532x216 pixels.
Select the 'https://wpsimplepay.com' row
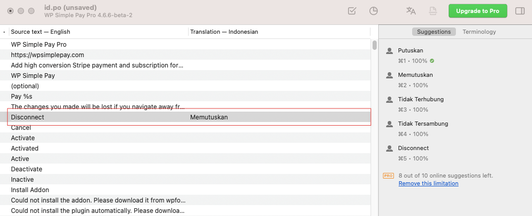(x=185, y=55)
